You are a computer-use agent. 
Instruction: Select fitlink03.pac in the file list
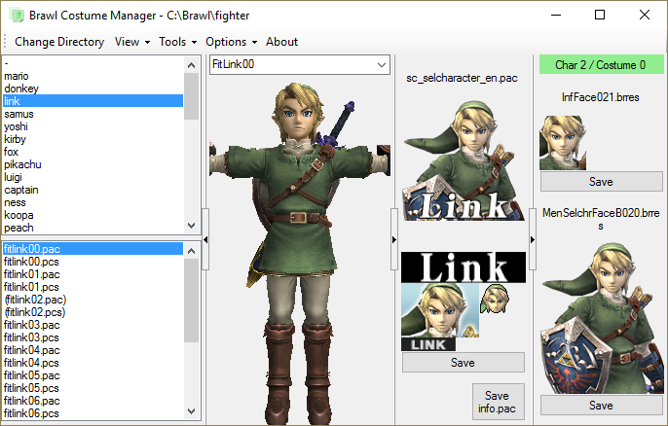[93, 325]
